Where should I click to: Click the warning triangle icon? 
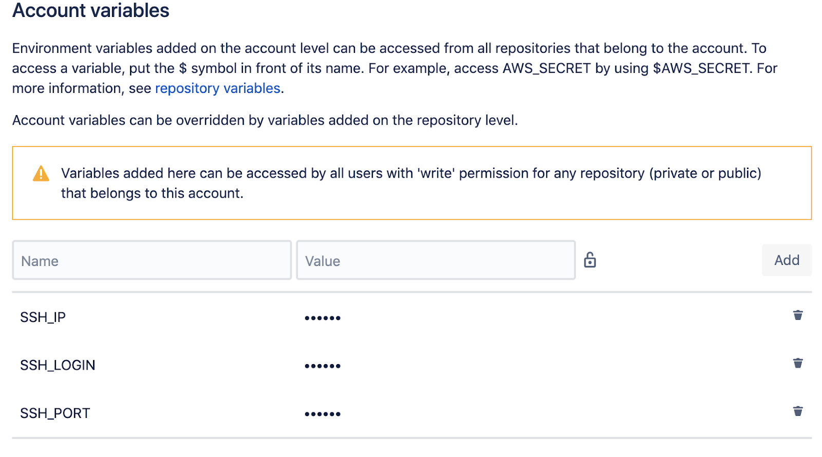tap(40, 173)
